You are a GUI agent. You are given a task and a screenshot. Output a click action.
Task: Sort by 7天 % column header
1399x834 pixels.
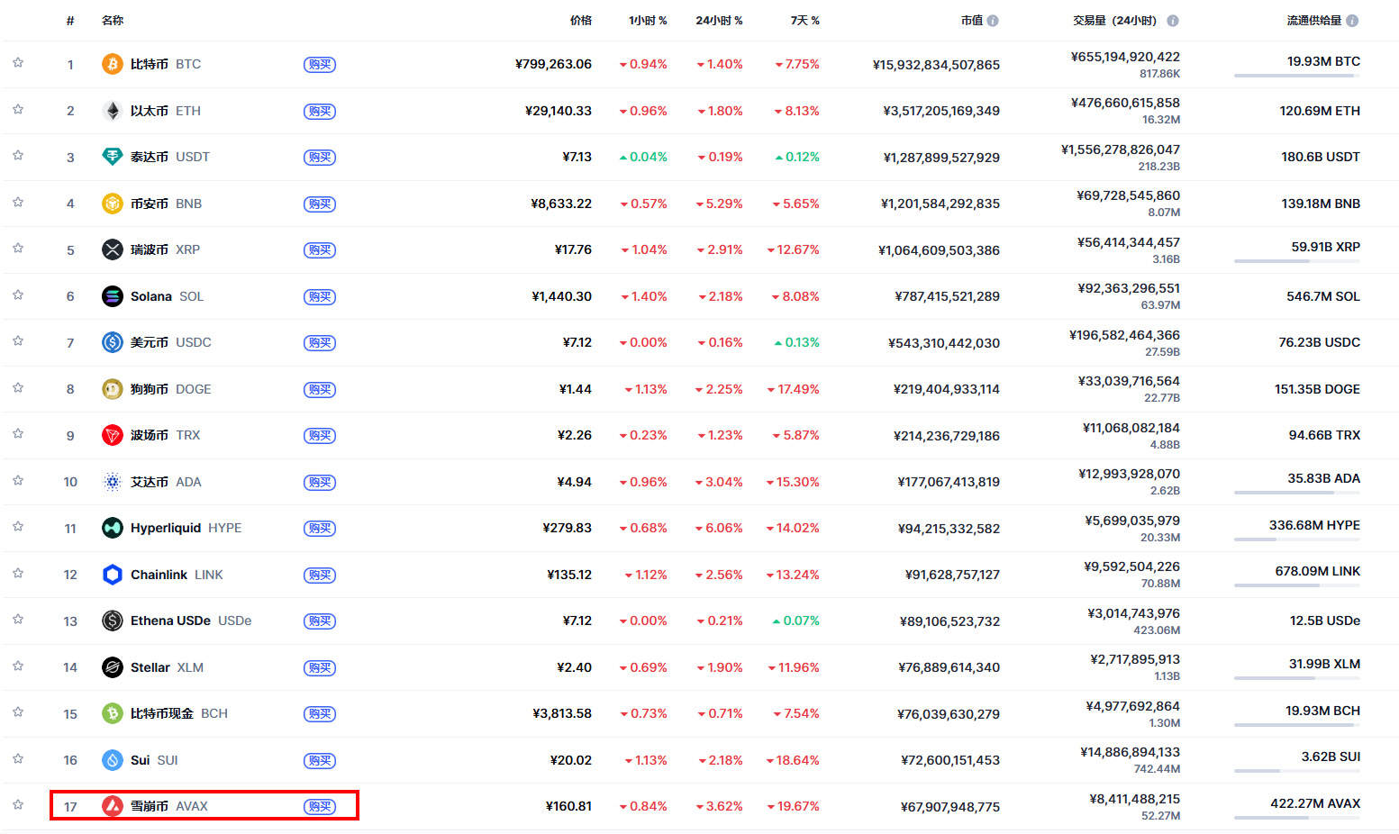click(804, 21)
